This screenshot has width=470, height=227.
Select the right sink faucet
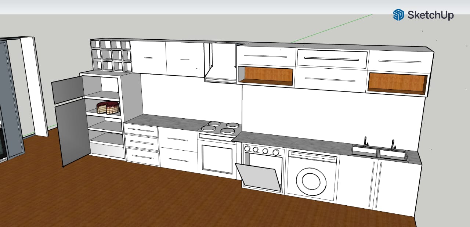(393, 145)
